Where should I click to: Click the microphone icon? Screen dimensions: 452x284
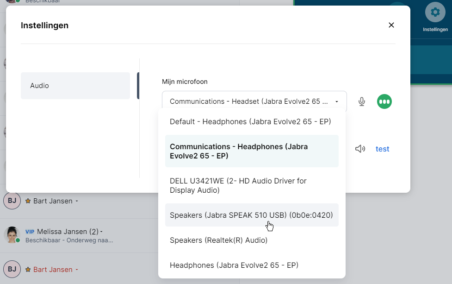(362, 101)
